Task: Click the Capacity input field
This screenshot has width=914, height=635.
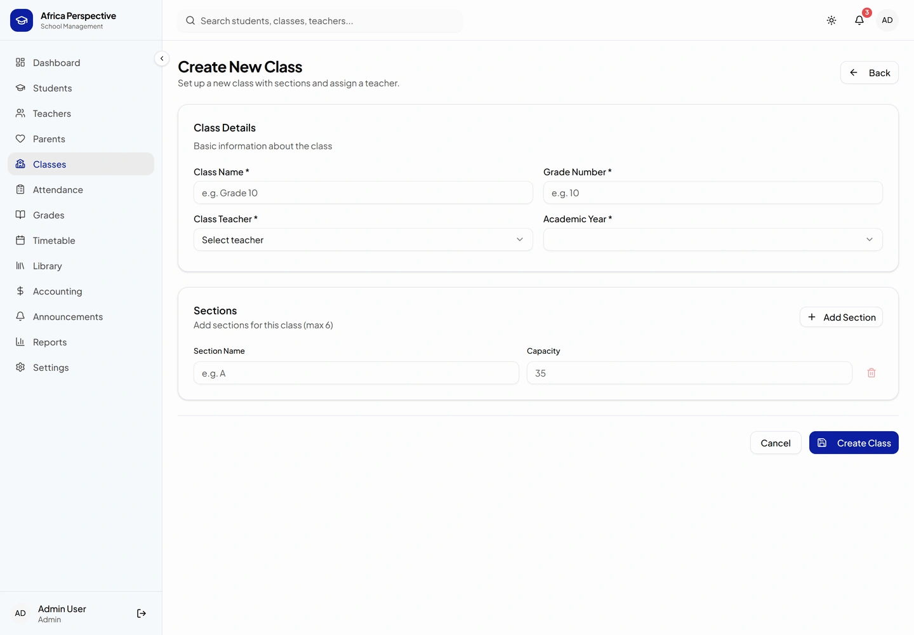Action: 689,373
